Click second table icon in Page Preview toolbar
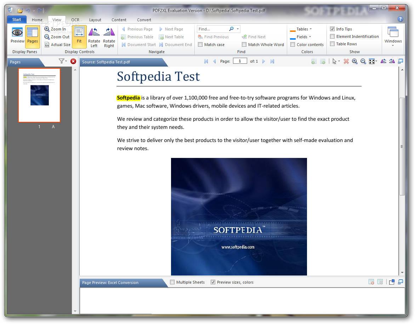 [380, 282]
